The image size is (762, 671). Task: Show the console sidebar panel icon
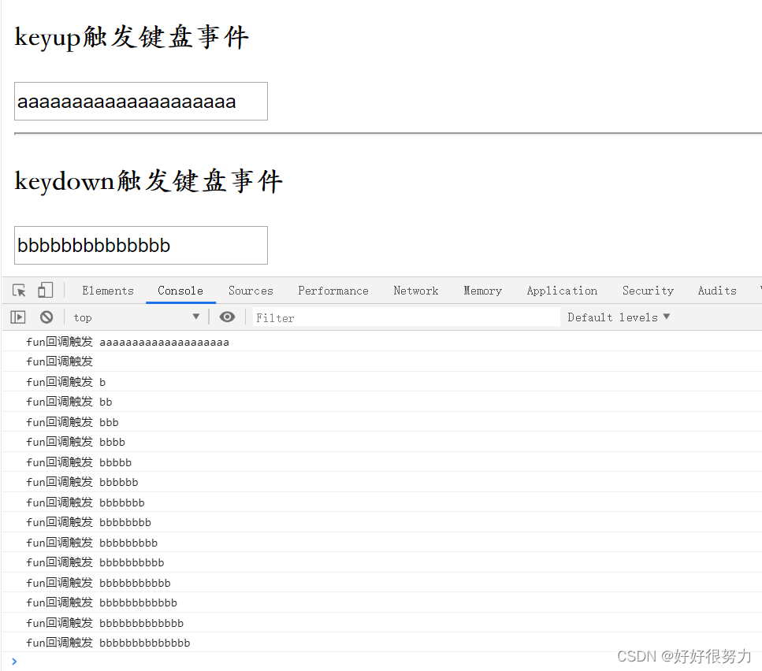pyautogui.click(x=18, y=317)
